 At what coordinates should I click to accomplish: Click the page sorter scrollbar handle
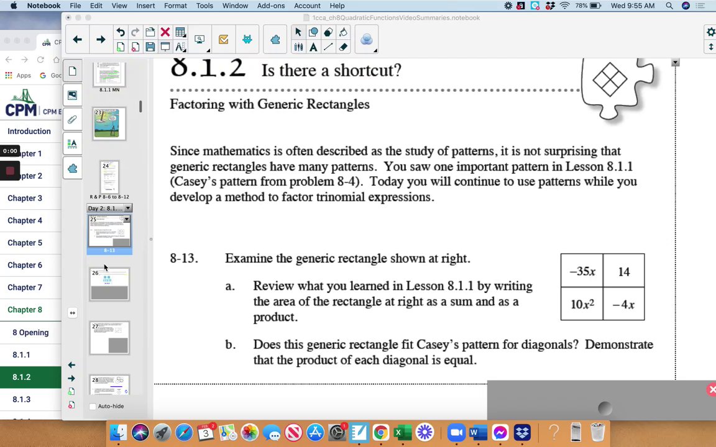(140, 107)
